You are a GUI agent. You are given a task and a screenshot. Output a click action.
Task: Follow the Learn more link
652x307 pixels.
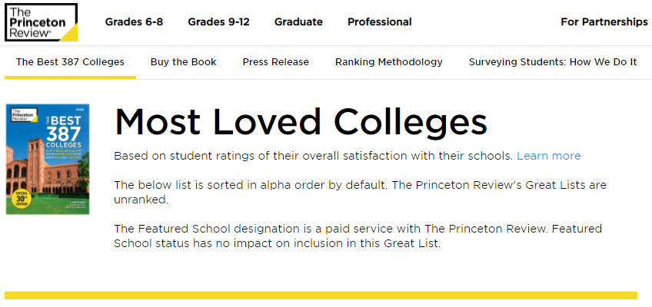pyautogui.click(x=548, y=156)
